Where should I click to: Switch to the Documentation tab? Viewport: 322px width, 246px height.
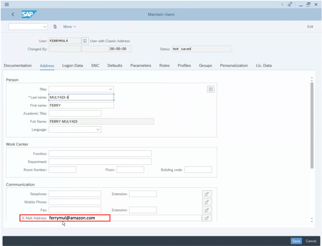(x=18, y=65)
